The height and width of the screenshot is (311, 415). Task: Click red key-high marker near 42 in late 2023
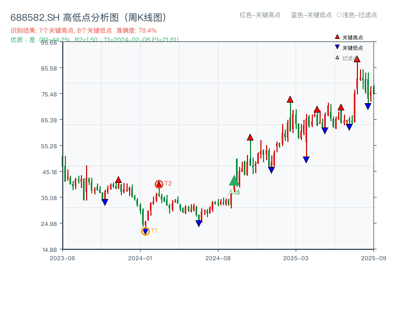(x=118, y=180)
